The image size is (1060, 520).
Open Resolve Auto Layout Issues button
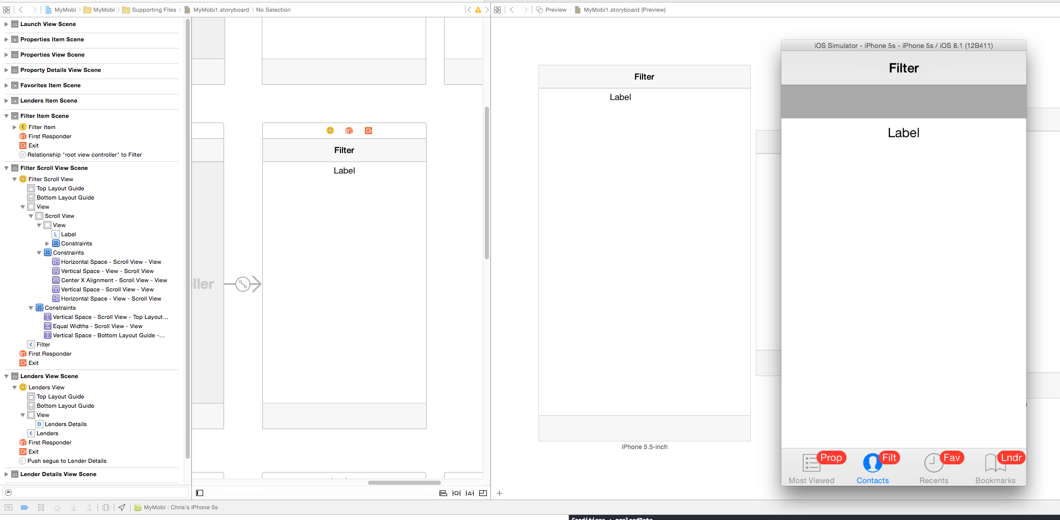click(470, 493)
